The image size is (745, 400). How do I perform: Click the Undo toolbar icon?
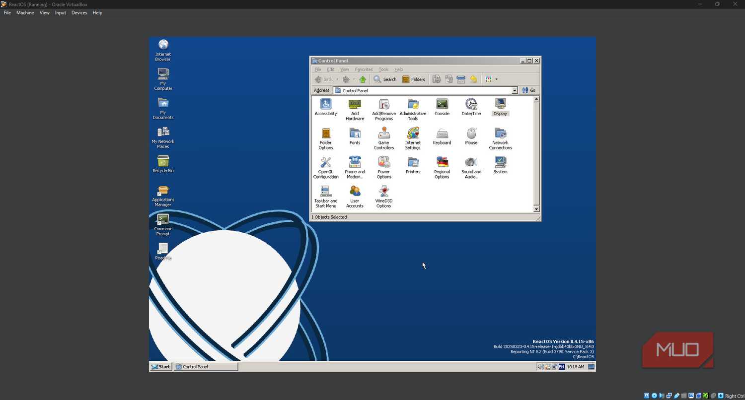tap(473, 79)
